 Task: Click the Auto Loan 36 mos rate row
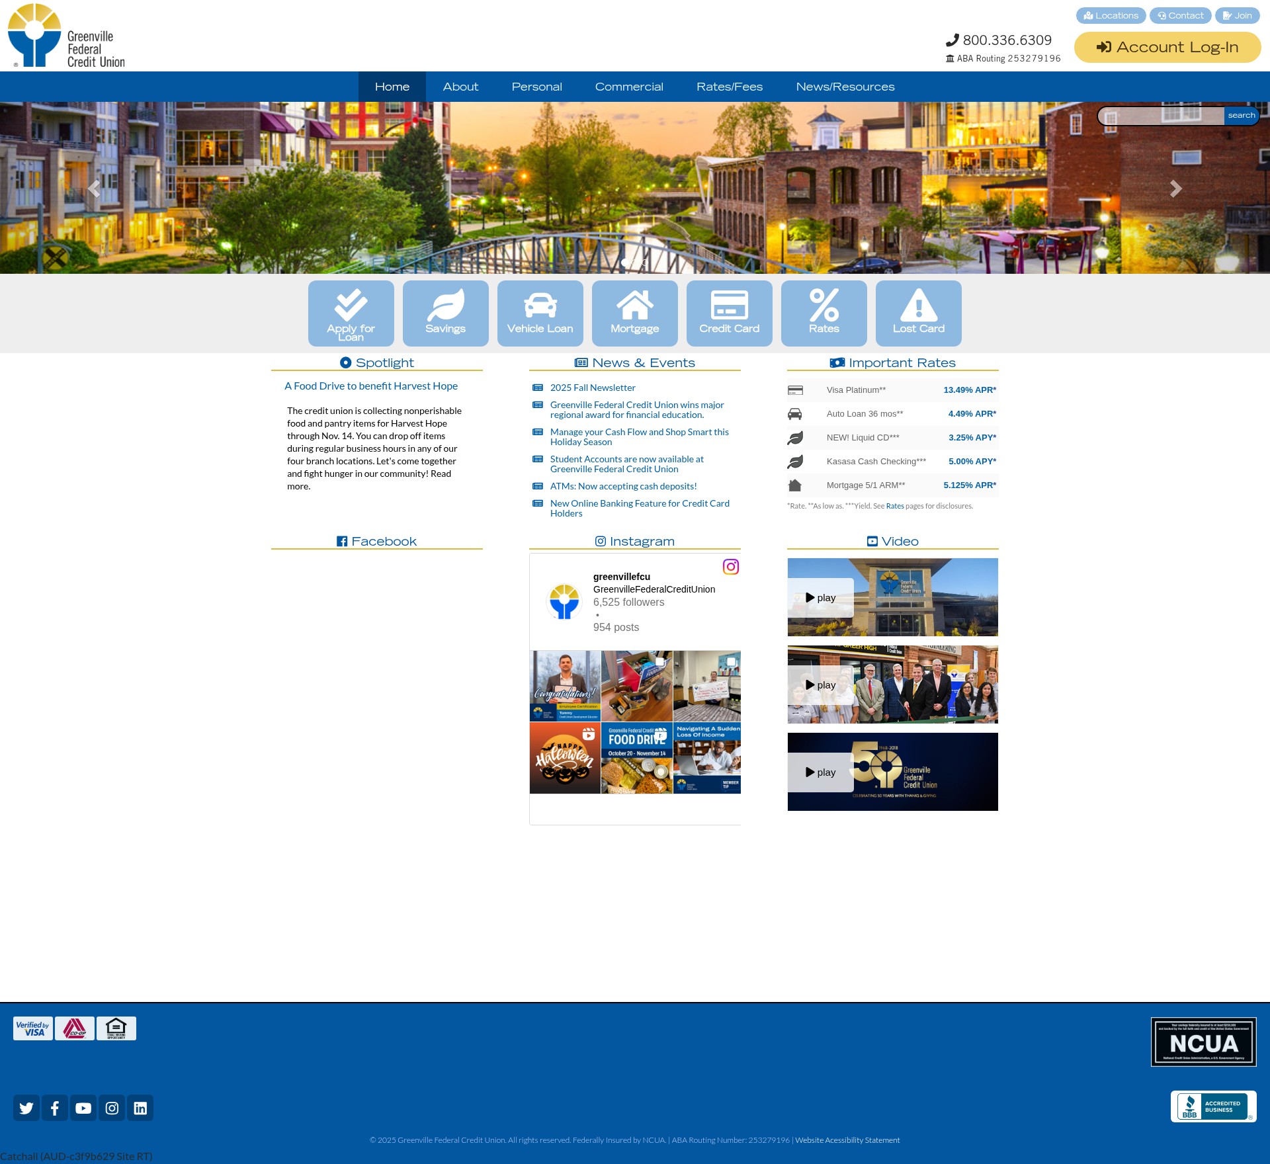click(x=892, y=414)
